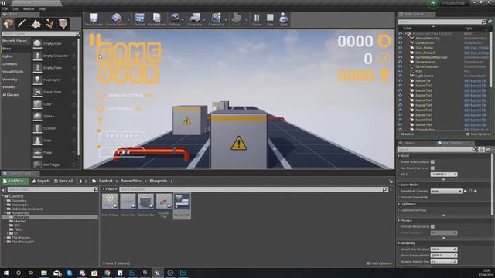Viewport: 495px width, 278px height.
Task: Open the Content toolbar icon
Action: 139,19
